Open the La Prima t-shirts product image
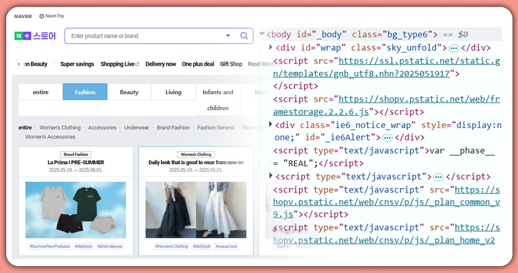This screenshot has height=273, width=518. 75,210
